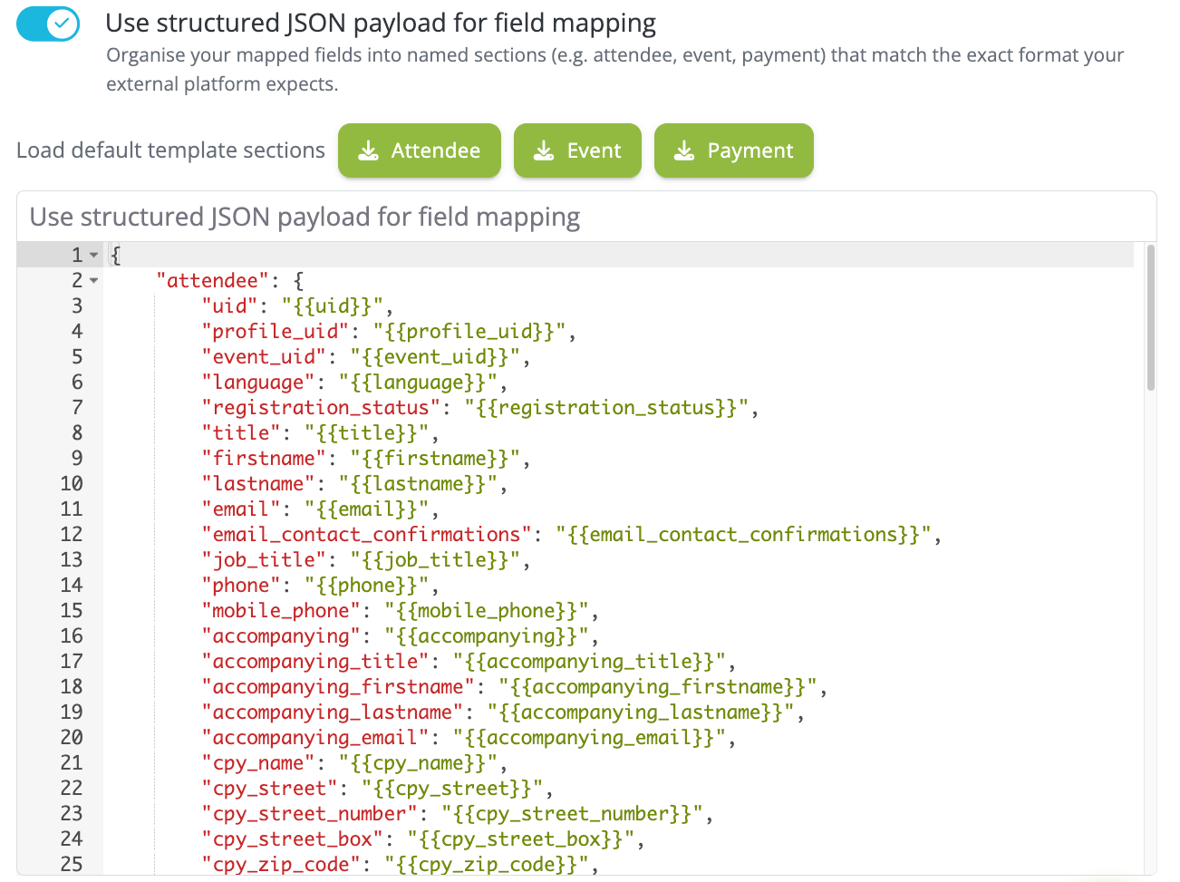
Task: Click the "language" key on line 6
Action: (258, 383)
